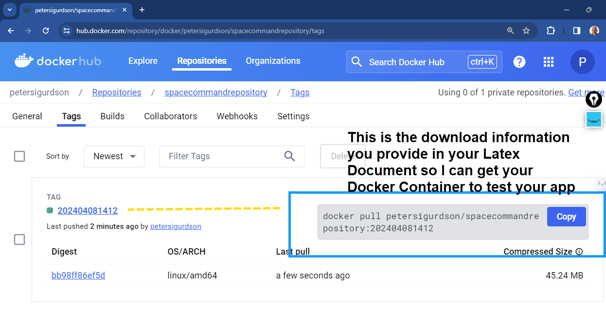The height and width of the screenshot is (333, 606).
Task: Go forward in browser history
Action: (28, 31)
